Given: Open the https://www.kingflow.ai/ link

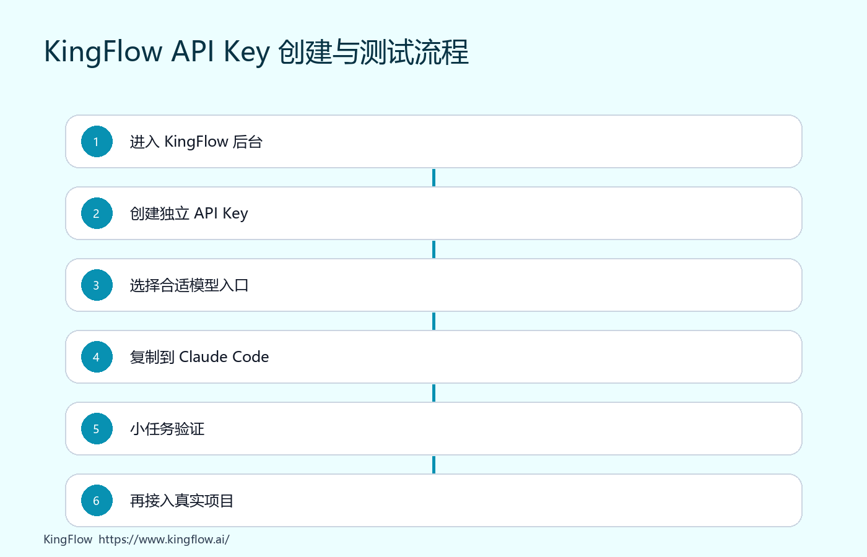Looking at the screenshot, I should click(164, 539).
